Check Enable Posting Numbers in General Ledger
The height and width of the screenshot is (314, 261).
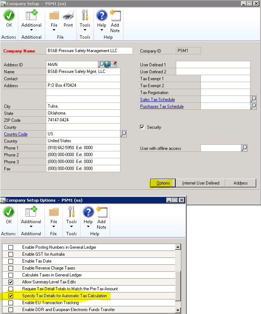11,247
